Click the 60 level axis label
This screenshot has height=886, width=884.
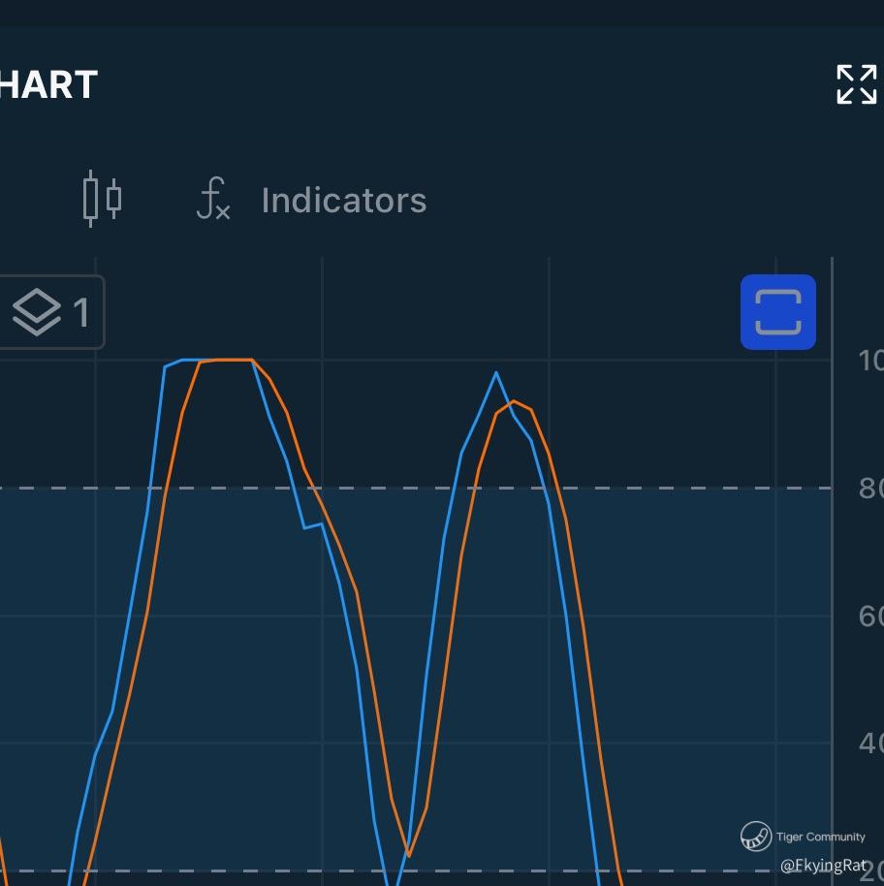coord(871,616)
